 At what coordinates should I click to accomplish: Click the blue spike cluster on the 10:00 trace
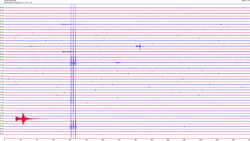(x=73, y=63)
